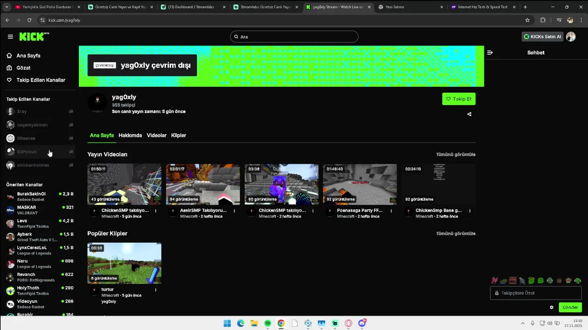This screenshot has height=330, width=588.
Task: Insert the red W emote
Action: click(494, 280)
